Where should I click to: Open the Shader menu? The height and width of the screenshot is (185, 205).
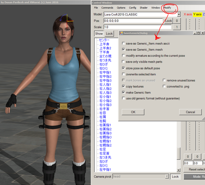coord(144,8)
